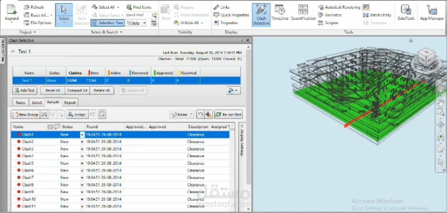Refresh the project files

(x=34, y=7)
